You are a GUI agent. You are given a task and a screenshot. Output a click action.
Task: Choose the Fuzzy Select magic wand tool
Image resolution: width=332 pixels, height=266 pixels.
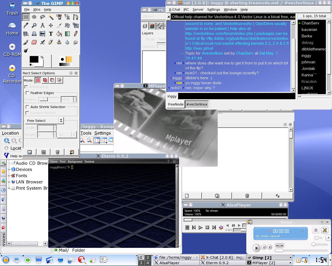pos(51,17)
